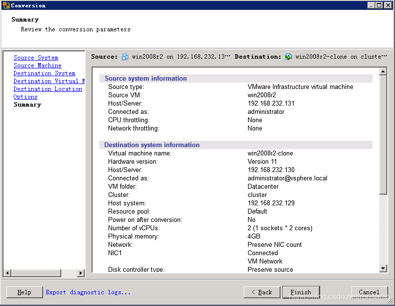Close the Conversion window
This screenshot has width=395, height=306.
pos(388,5)
